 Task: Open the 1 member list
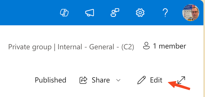164,46
